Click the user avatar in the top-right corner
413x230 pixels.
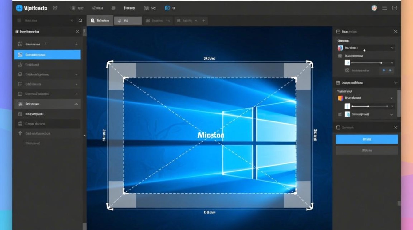374,8
